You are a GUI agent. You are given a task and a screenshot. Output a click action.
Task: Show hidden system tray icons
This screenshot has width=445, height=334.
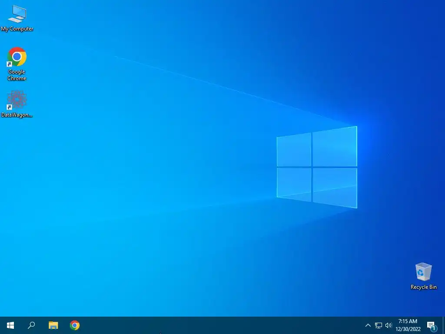pos(368,325)
